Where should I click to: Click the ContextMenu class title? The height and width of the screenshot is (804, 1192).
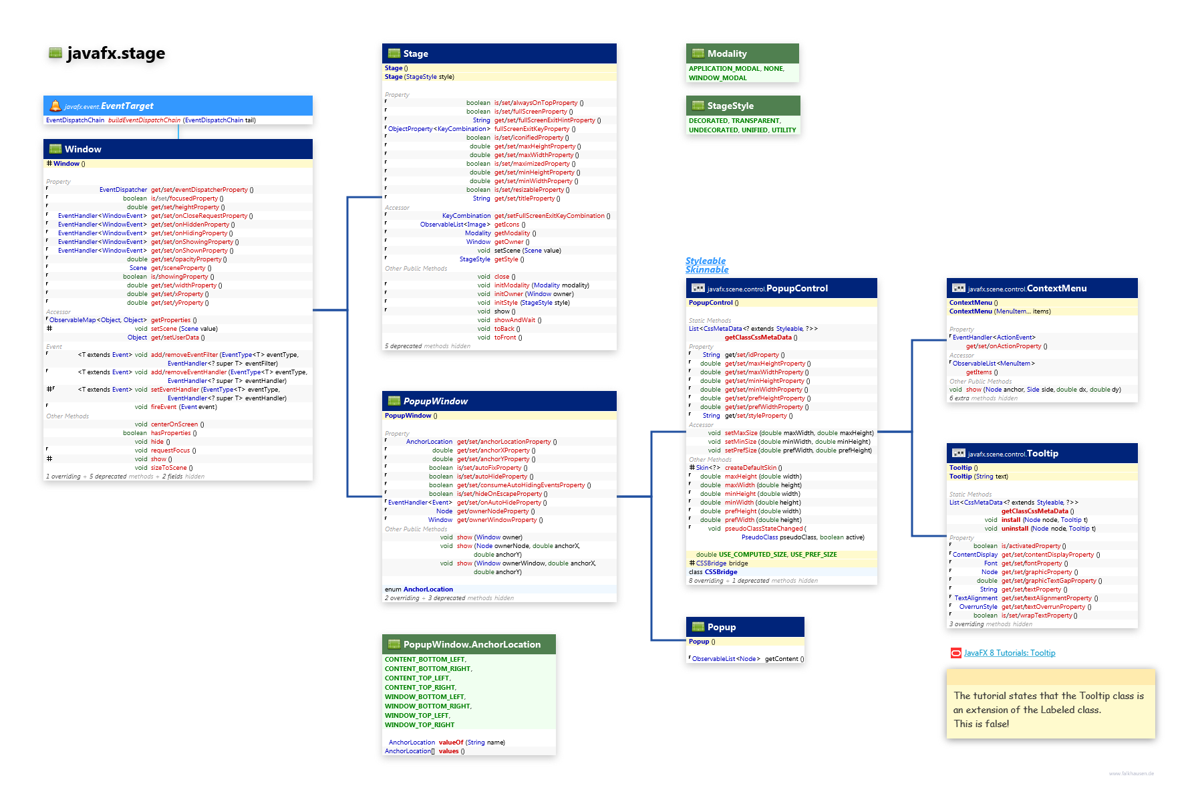pos(1057,288)
